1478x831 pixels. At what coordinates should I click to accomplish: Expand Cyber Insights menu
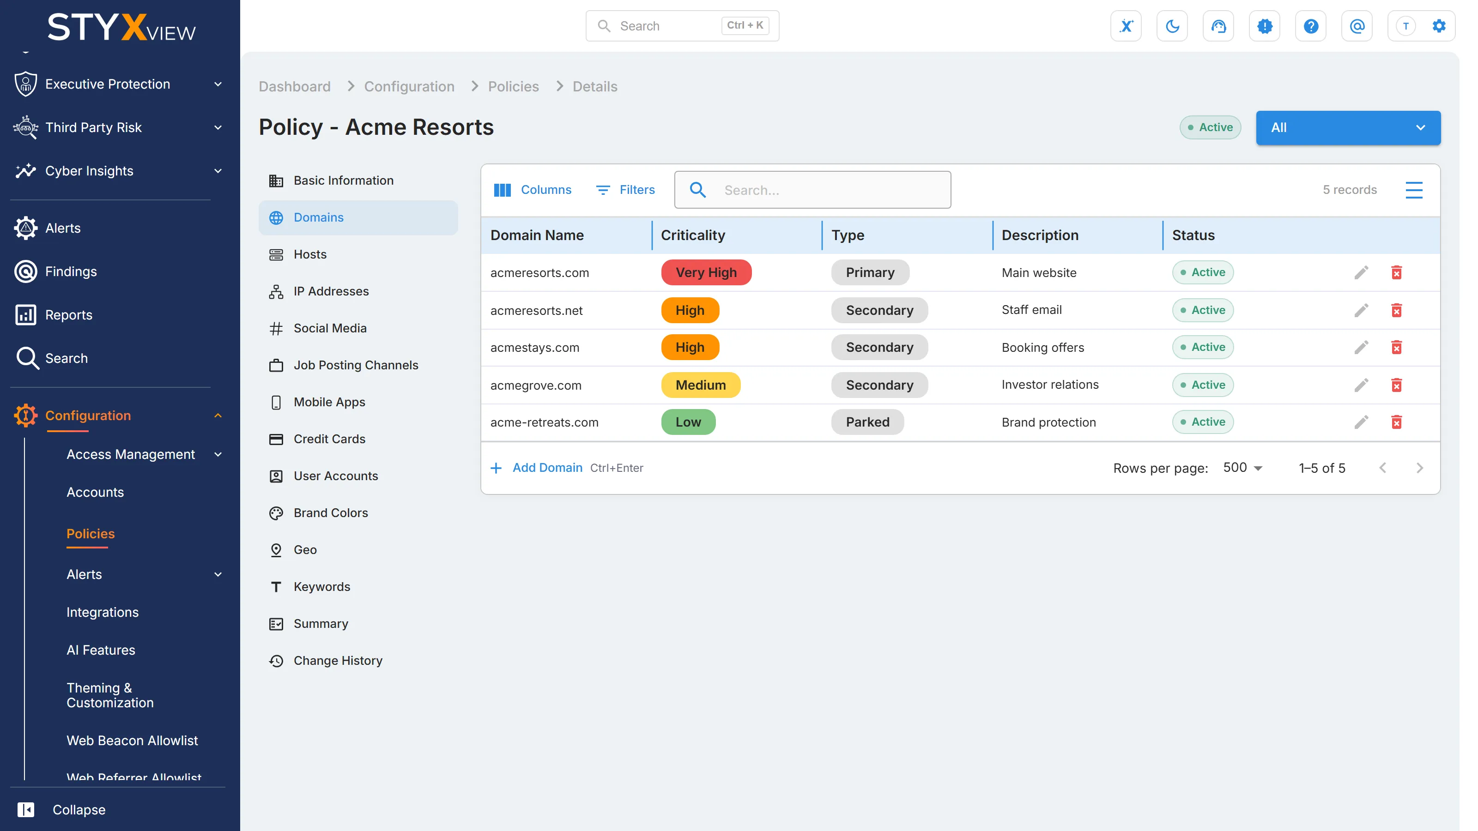[118, 171]
